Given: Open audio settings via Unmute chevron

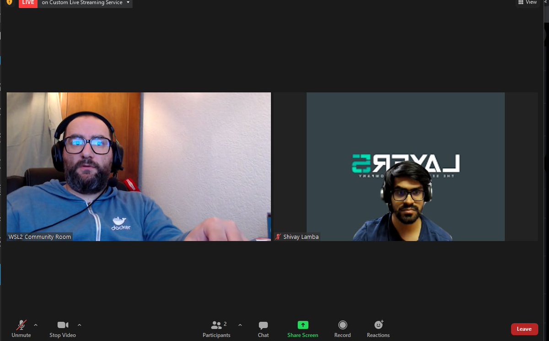Looking at the screenshot, I should point(35,325).
